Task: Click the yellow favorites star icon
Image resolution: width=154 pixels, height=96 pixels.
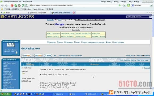Action: click(2, 9)
